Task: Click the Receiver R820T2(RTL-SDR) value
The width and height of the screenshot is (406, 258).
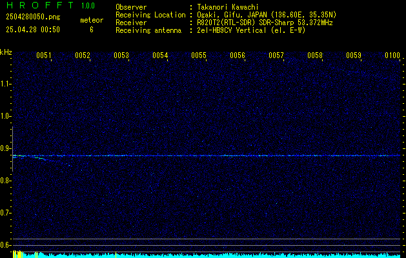Action: click(x=265, y=23)
